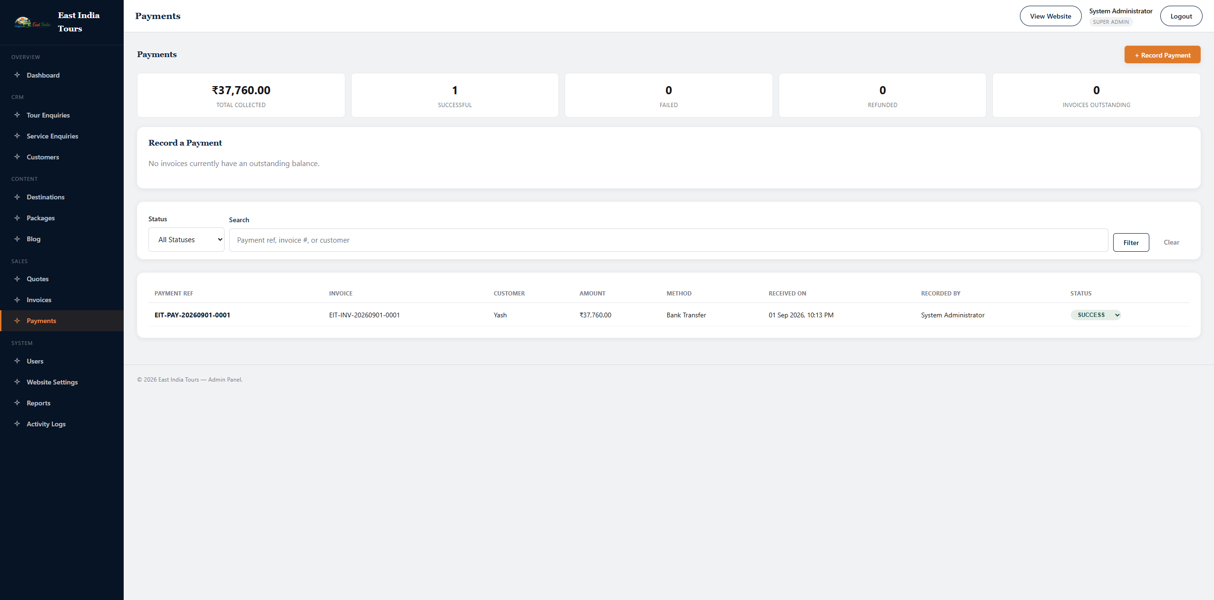The height and width of the screenshot is (600, 1214).
Task: View Activity Logs
Action: (62, 424)
